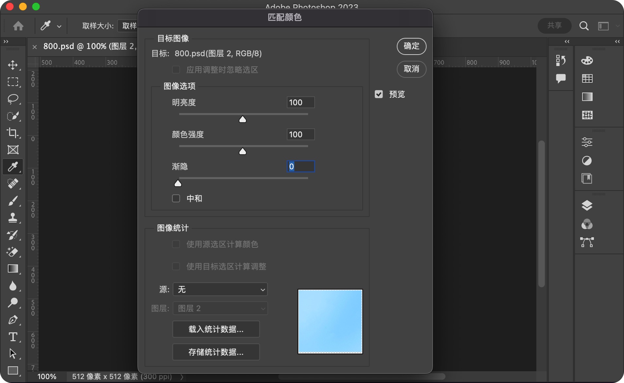Click the 渐隐 fade value input field

tap(301, 166)
